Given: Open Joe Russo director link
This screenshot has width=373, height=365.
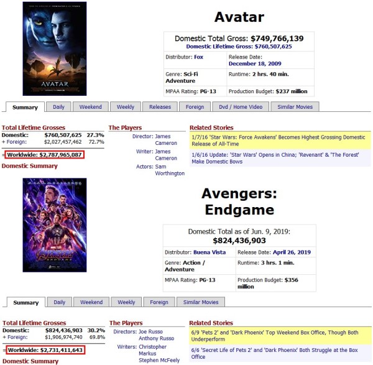Looking at the screenshot, I should point(150,331).
